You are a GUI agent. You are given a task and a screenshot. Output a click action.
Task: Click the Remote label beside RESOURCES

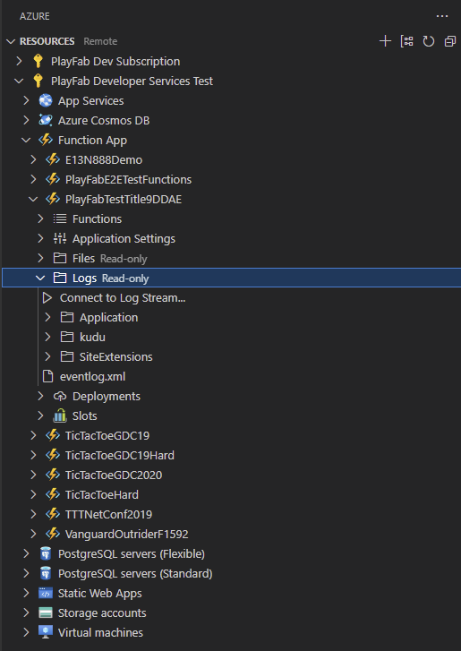click(100, 41)
